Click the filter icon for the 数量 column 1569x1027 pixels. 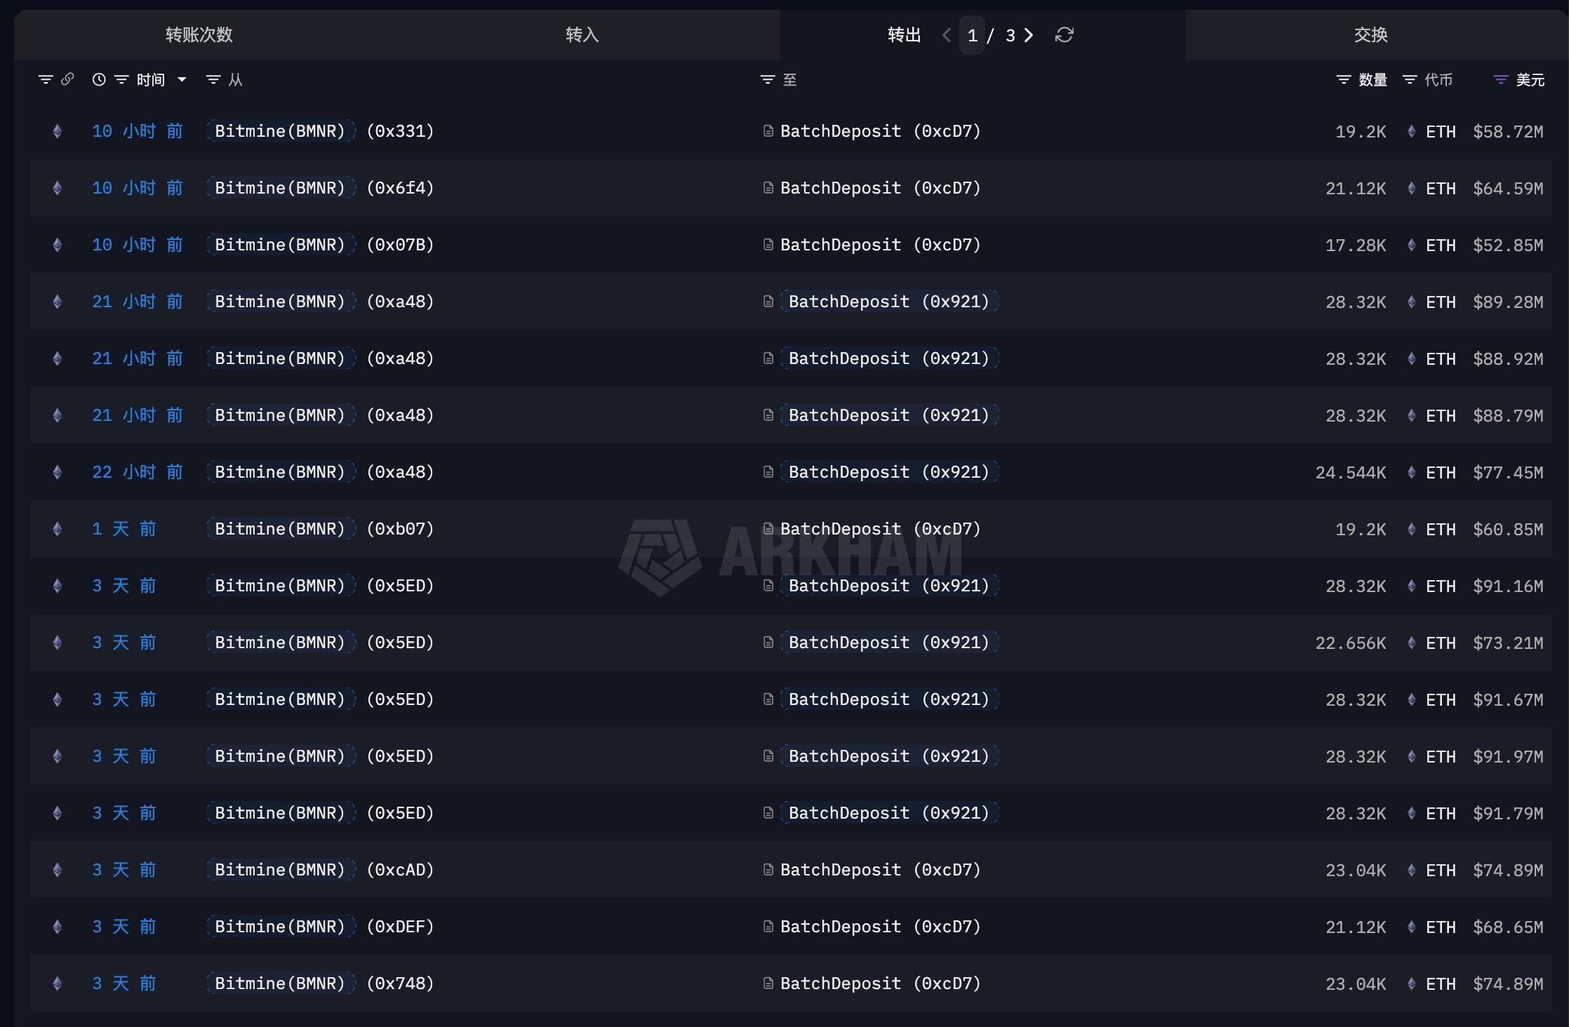[1342, 79]
